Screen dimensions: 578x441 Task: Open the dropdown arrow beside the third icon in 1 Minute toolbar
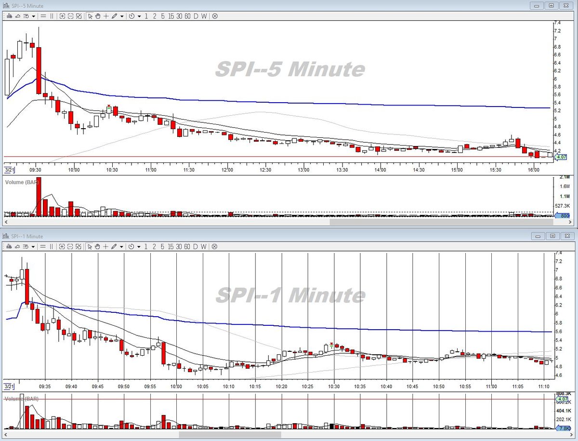33,246
